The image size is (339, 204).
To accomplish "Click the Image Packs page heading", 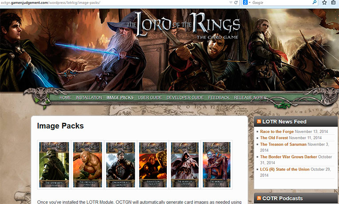I will coord(60,126).
